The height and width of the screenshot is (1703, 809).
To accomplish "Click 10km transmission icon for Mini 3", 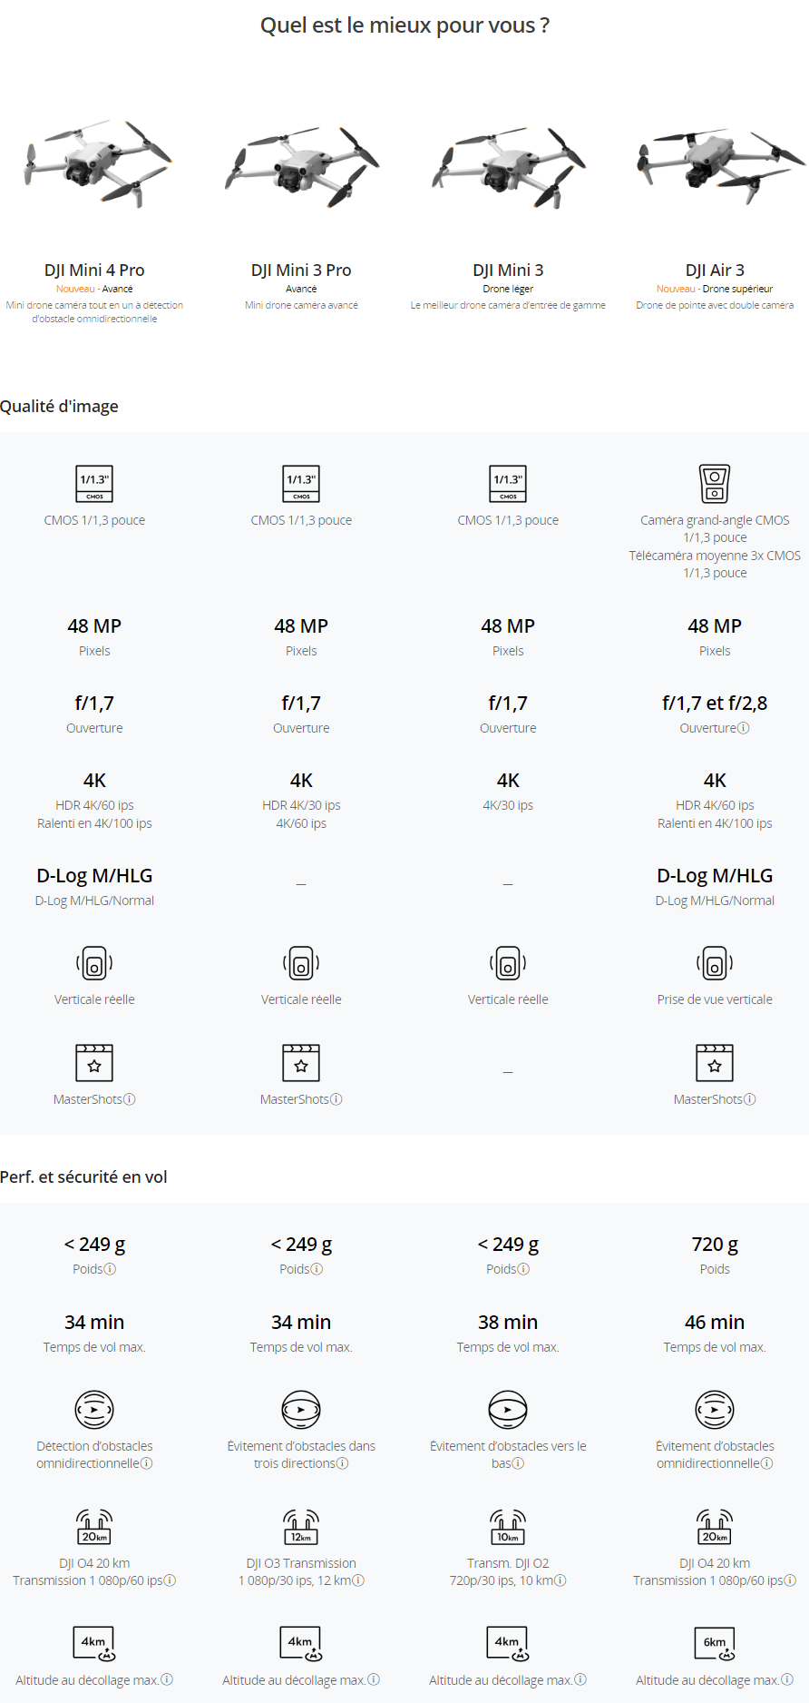I will 508,1527.
